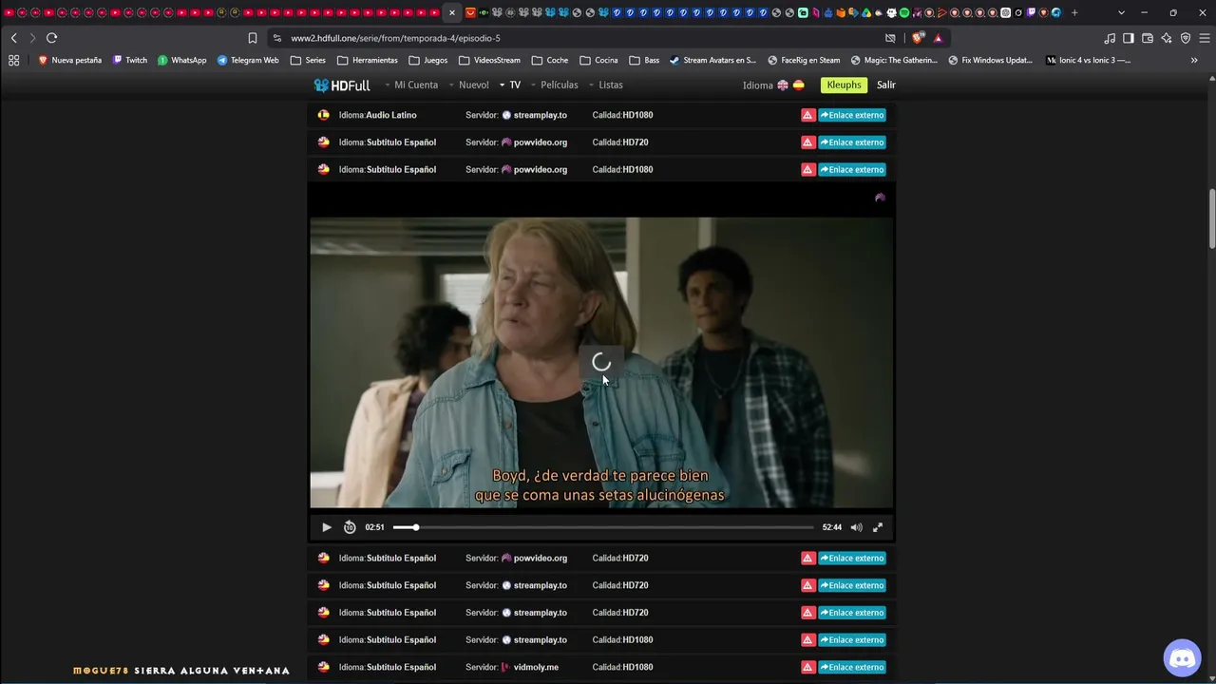Image resolution: width=1216 pixels, height=684 pixels.
Task: Open the Brave main menu
Action: pyautogui.click(x=1203, y=38)
